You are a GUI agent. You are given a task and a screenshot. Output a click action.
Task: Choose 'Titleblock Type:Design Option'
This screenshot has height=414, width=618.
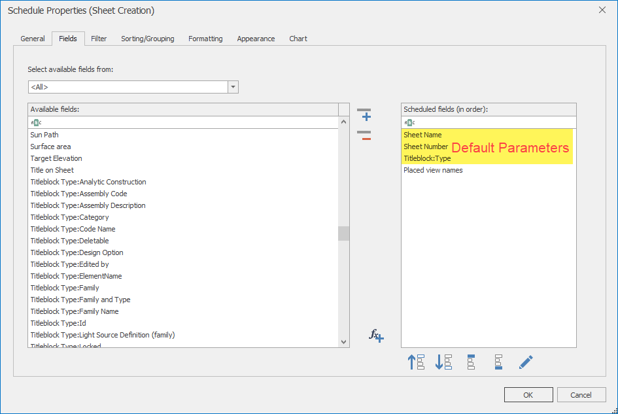183,252
